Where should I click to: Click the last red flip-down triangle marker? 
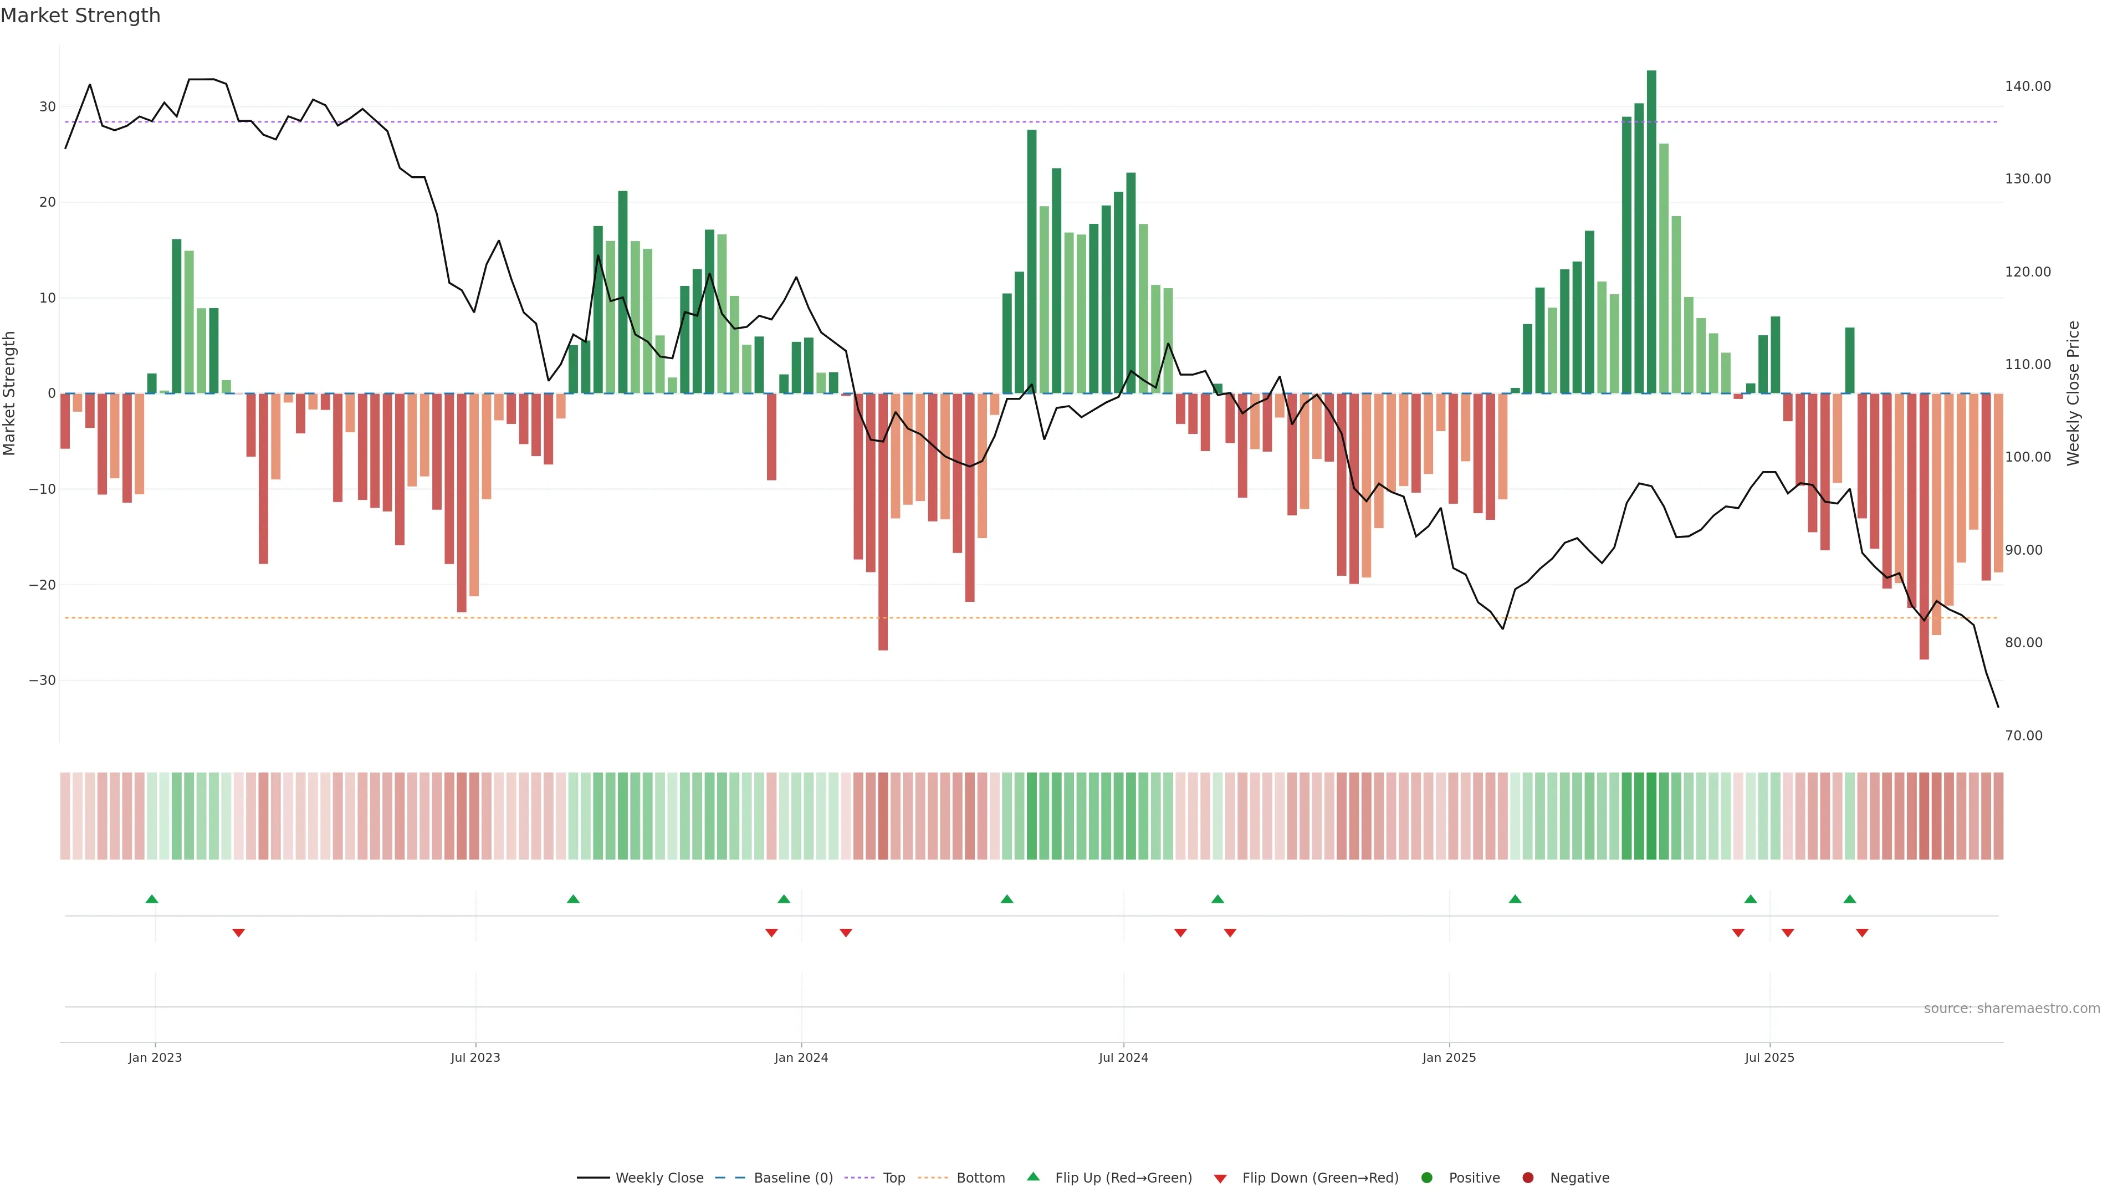click(x=1862, y=933)
